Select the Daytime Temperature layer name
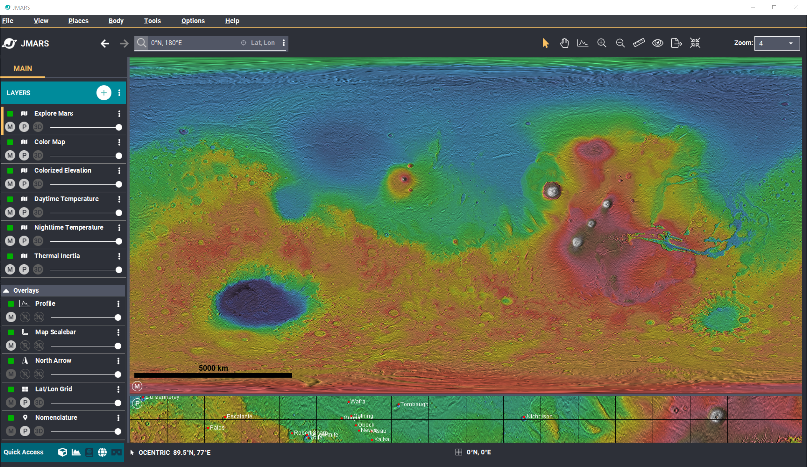This screenshot has width=807, height=467. pos(67,199)
